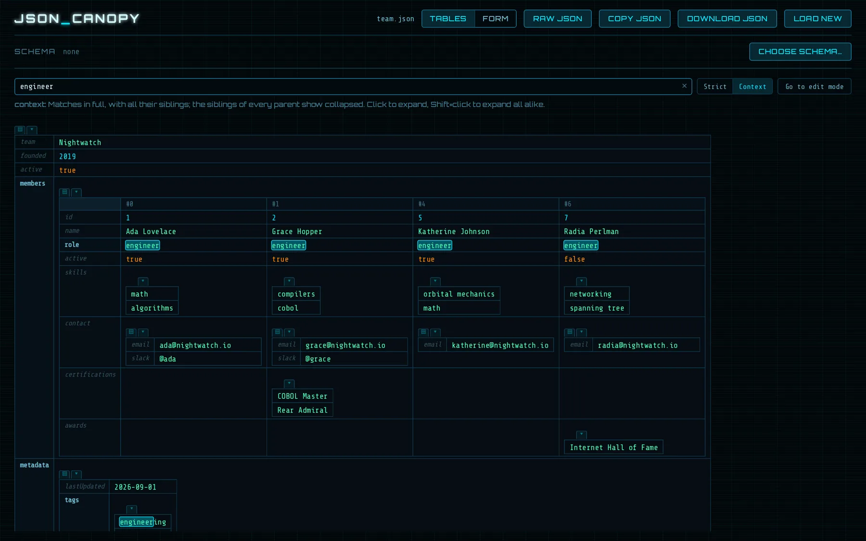Open the Raw JSON view

(558, 19)
